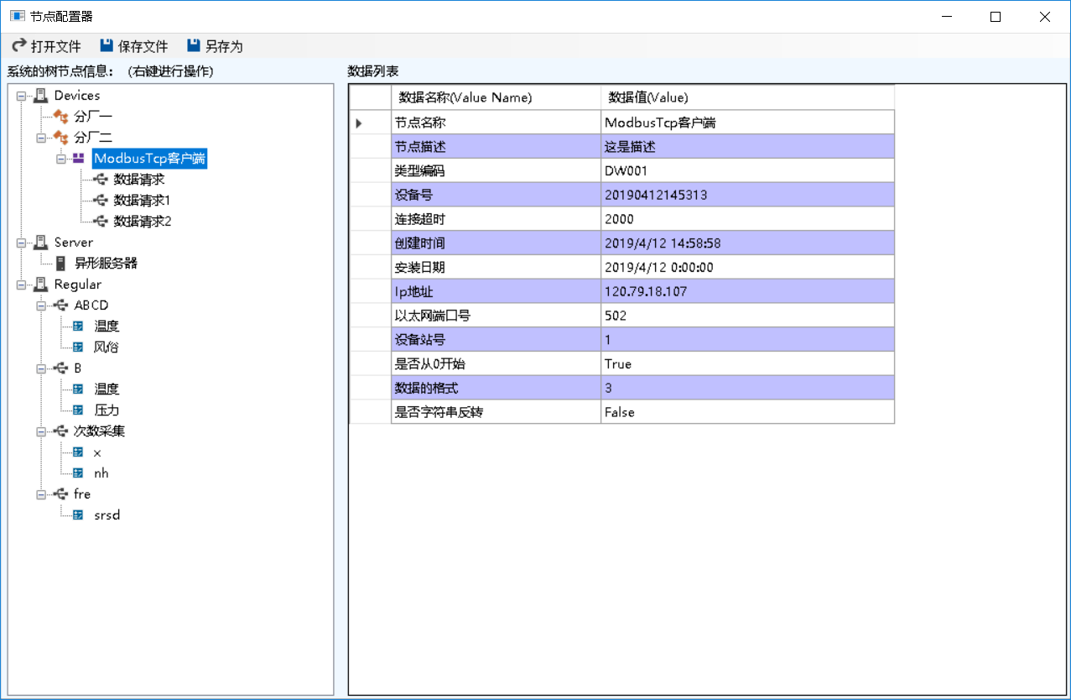
Task: Collapse the Regular tree node
Action: pos(21,285)
